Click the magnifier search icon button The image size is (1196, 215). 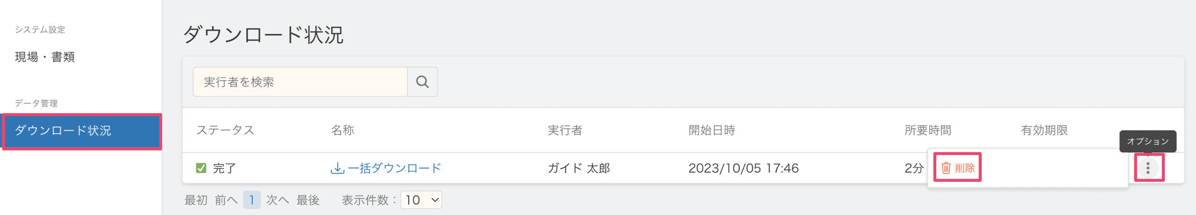point(422,82)
